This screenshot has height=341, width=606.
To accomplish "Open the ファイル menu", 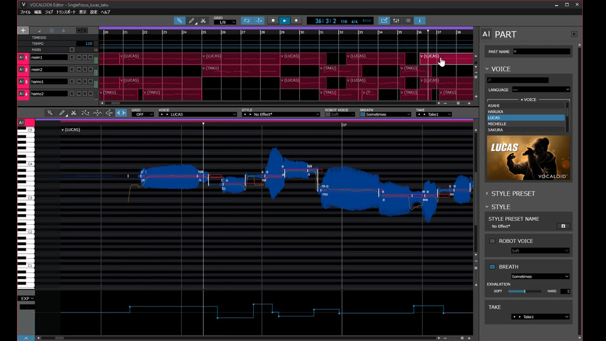I will coord(25,12).
